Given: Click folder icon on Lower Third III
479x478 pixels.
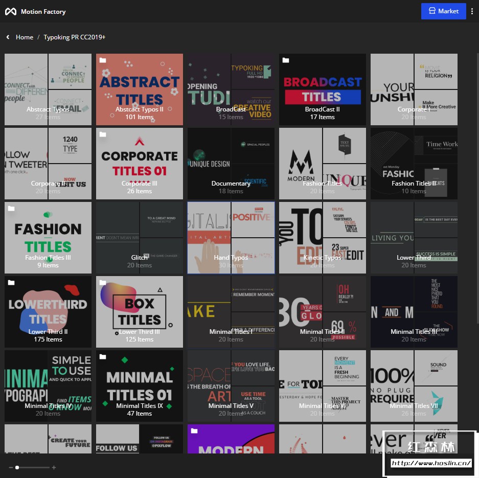Looking at the screenshot, I should [x=103, y=283].
